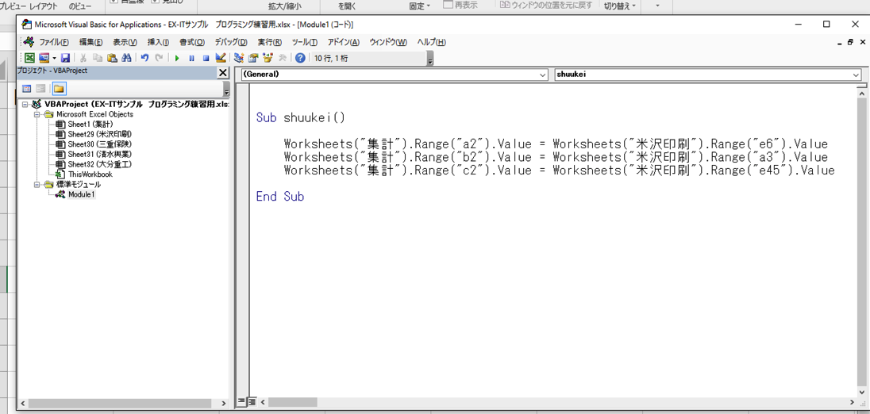Open the ファイル(F) menu
The height and width of the screenshot is (414, 870).
pos(54,42)
